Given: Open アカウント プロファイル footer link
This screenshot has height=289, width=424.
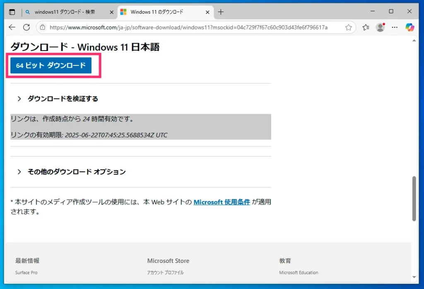Looking at the screenshot, I should (166, 272).
